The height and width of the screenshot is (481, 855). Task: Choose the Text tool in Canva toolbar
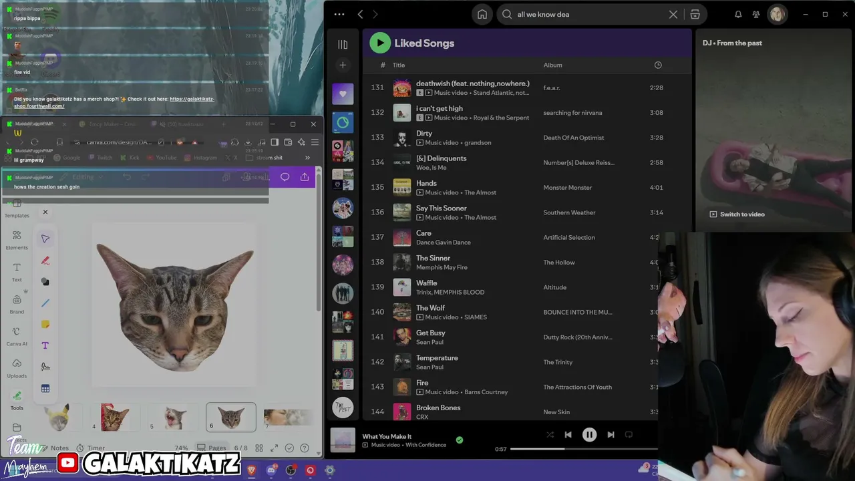click(x=45, y=345)
